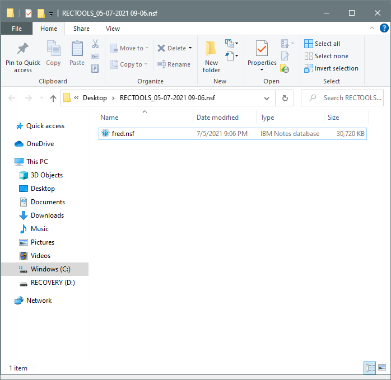The image size is (391, 380).
Task: Click the Delete button
Action: point(171,48)
